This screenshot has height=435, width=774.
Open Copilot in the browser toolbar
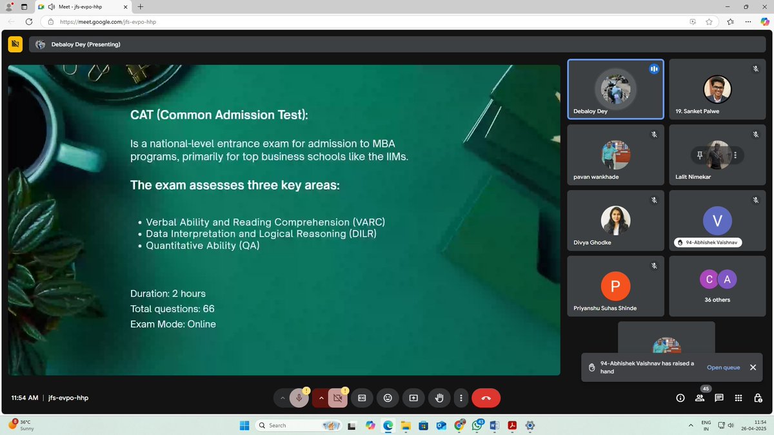764,21
